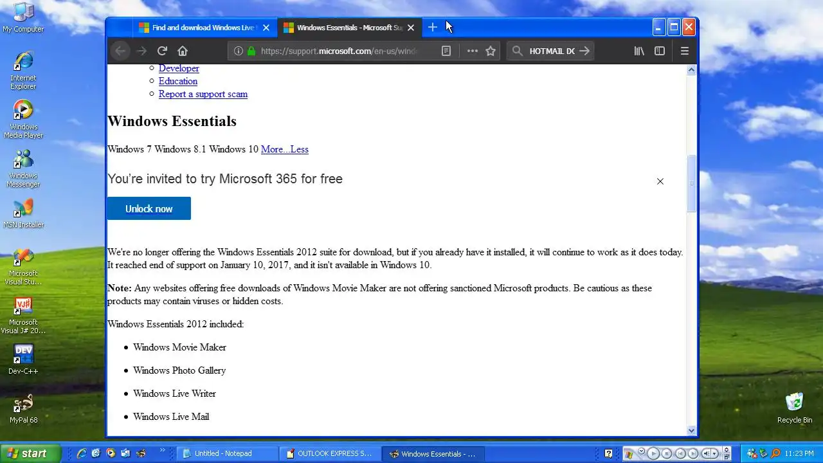
Task: Select Windows Media Player desktop icon
Action: 23,119
